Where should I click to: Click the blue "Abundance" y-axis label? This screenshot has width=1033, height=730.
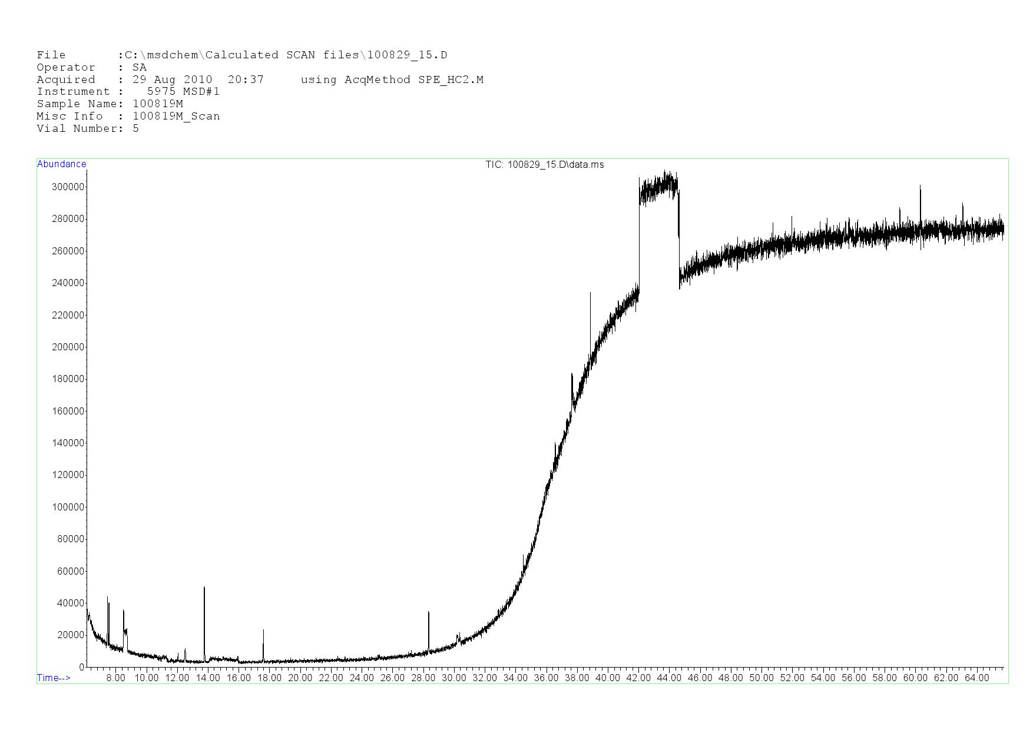point(61,164)
